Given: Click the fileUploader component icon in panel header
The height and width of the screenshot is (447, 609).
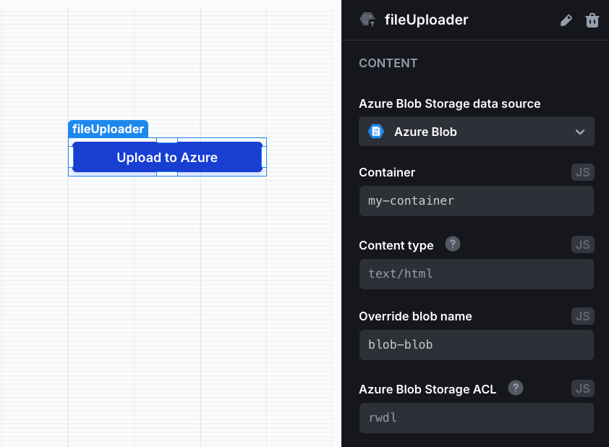Looking at the screenshot, I should (367, 20).
